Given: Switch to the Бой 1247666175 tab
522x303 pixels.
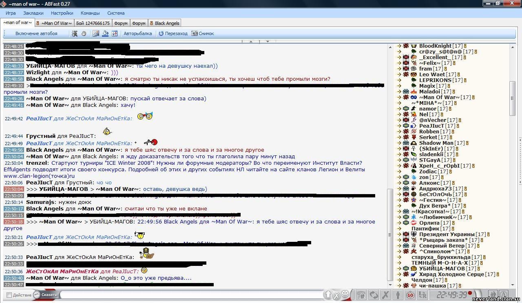Looking at the screenshot, I should click(x=93, y=23).
